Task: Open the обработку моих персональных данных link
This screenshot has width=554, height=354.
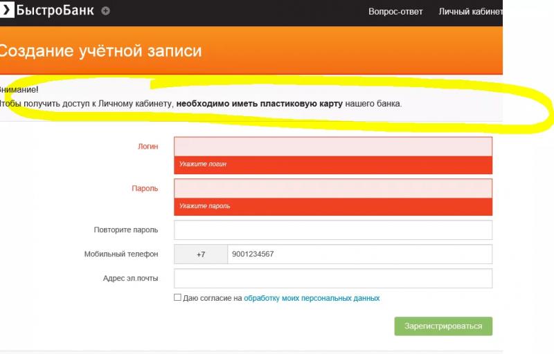Action: pos(312,298)
